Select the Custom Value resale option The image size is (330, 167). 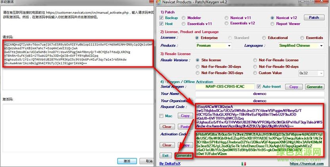[255, 73]
